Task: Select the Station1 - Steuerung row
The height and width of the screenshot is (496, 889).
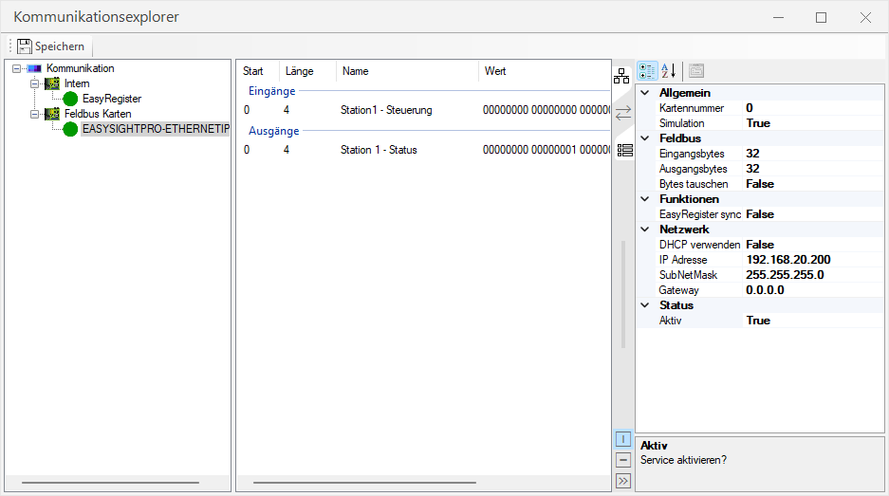Action: (x=386, y=110)
